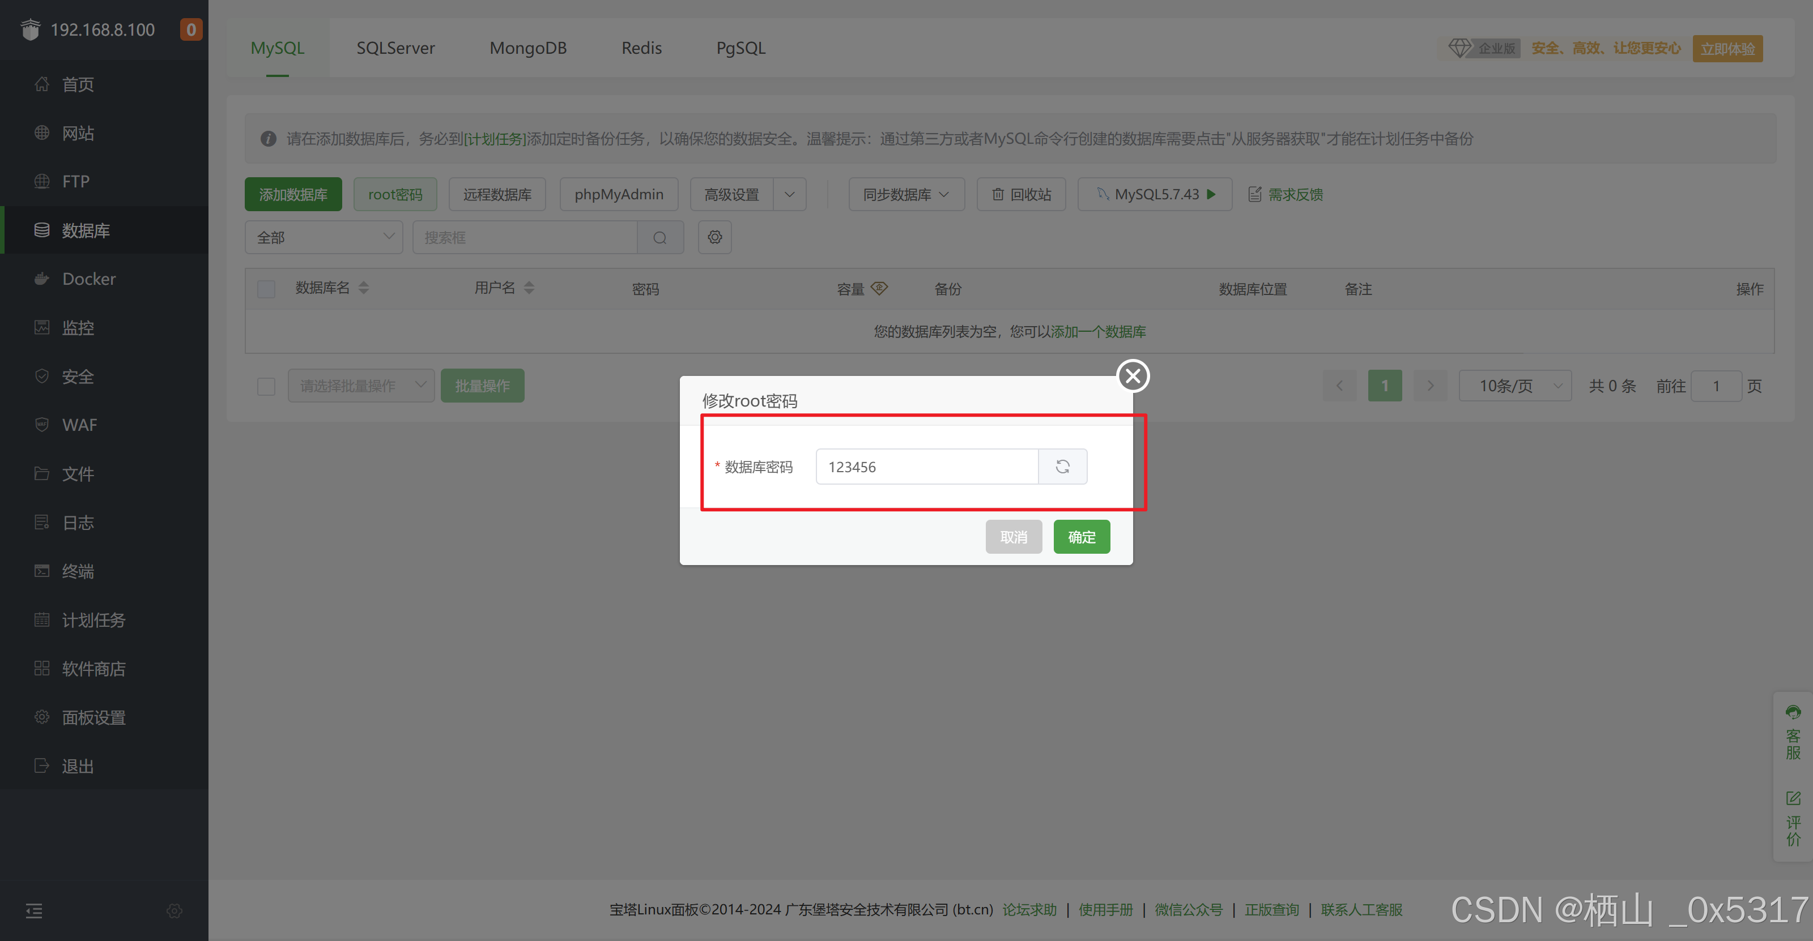Viewport: 1813px width, 941px height.
Task: Switch to the Redis tab
Action: 641,48
